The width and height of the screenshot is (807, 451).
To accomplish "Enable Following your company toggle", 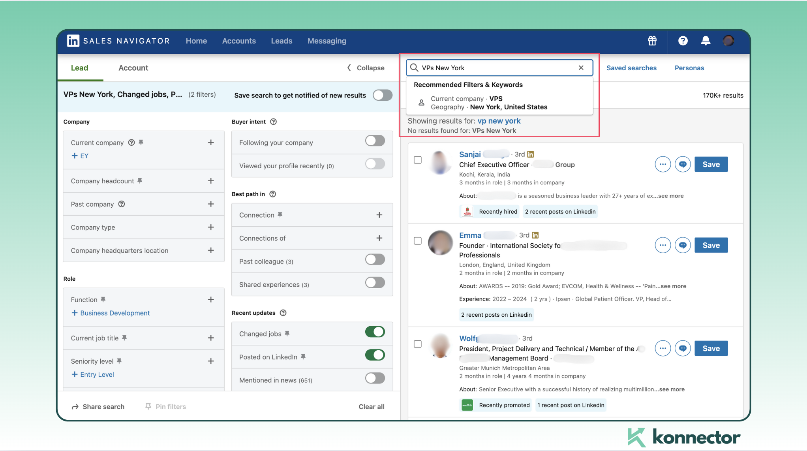I will click(x=375, y=141).
